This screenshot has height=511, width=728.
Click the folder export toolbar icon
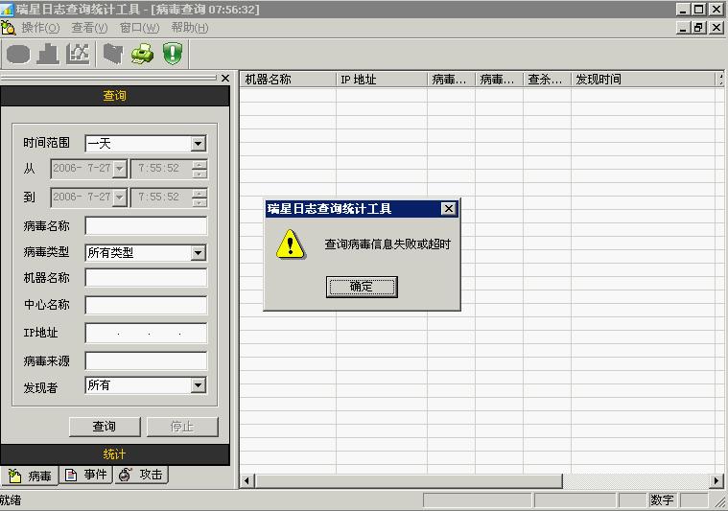113,54
